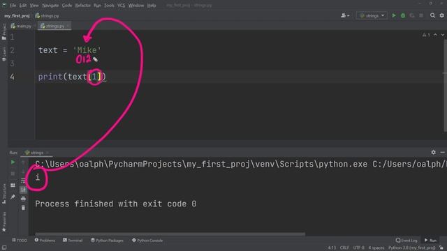Viewport: 447px width, 251px height.
Task: Run with coverage from the top toolbar
Action: click(x=412, y=15)
